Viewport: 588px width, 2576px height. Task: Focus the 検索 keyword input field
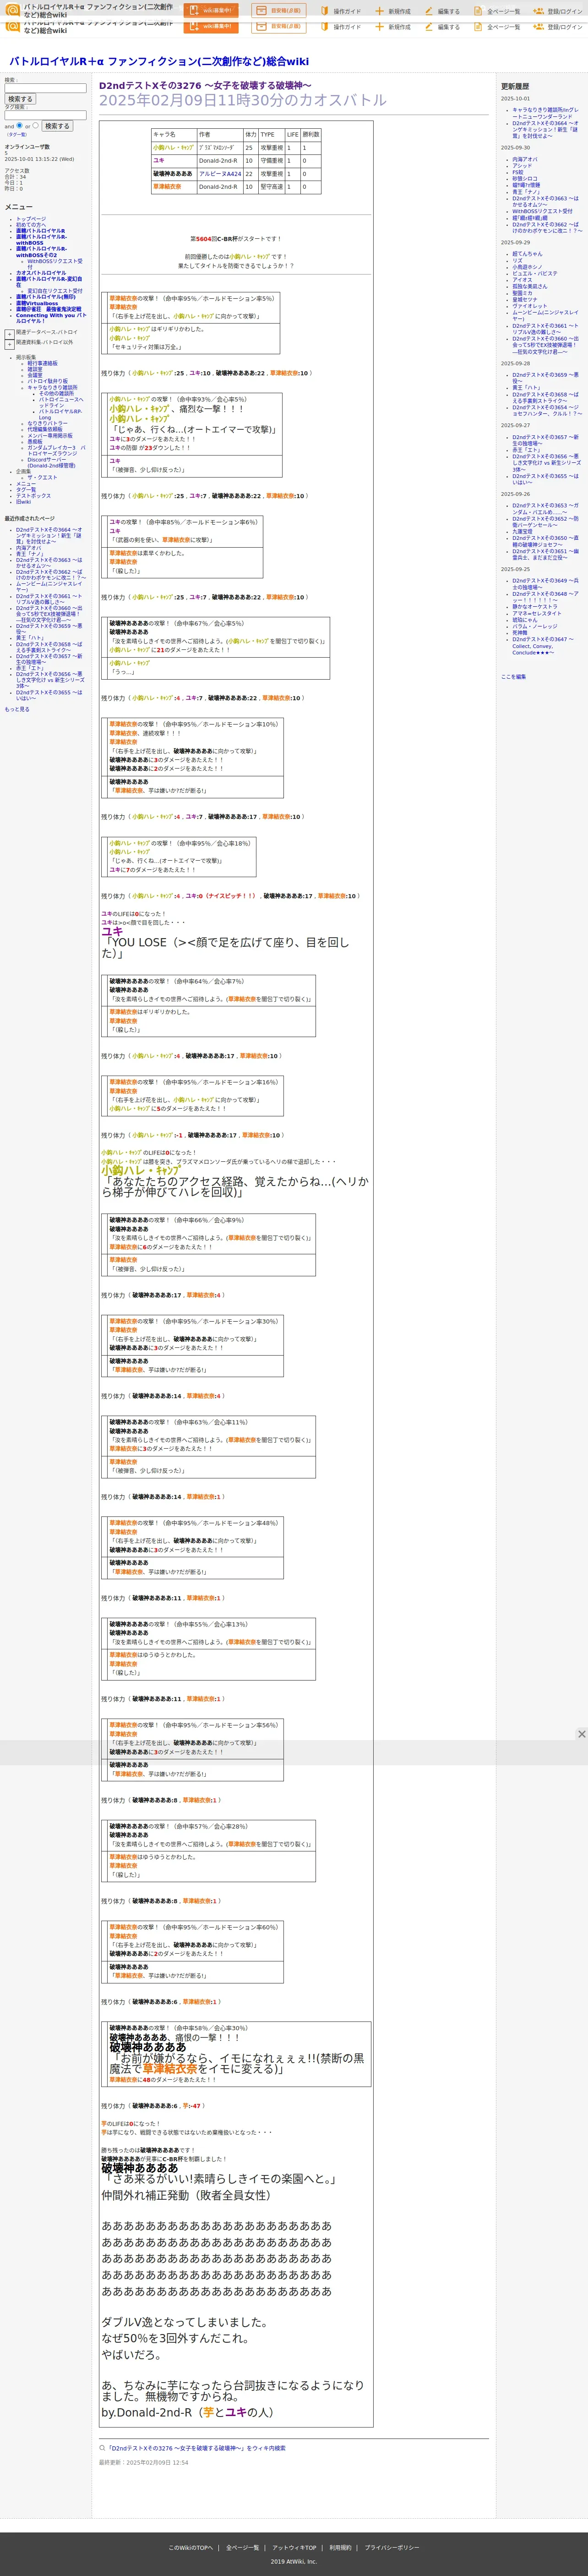pos(45,88)
